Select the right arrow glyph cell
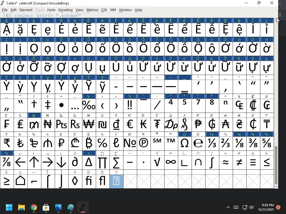The height and width of the screenshot is (214, 286). 48,162
